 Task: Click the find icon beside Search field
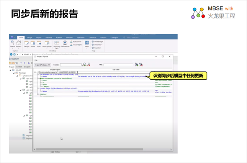point(84,65)
